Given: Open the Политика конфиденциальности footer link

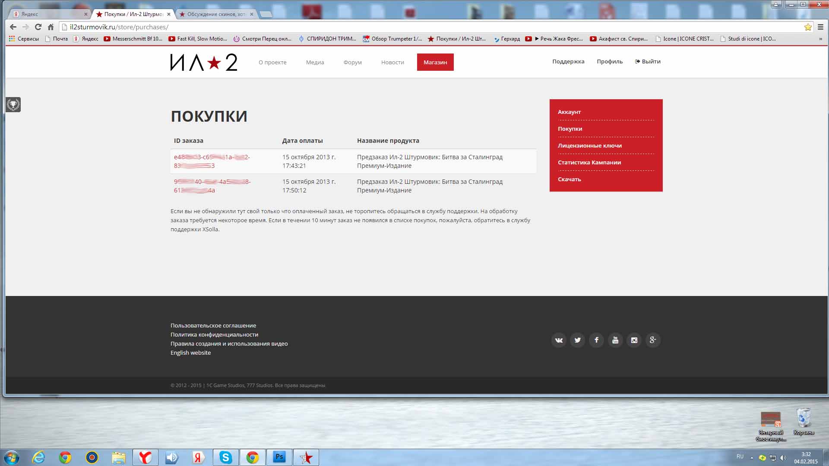Looking at the screenshot, I should click(x=214, y=334).
